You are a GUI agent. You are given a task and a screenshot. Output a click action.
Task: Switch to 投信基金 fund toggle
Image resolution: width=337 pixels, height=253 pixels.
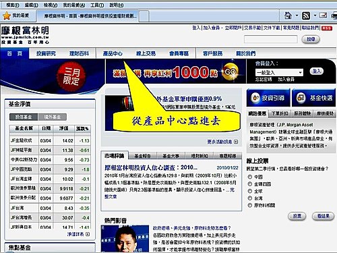[x=24, y=117]
